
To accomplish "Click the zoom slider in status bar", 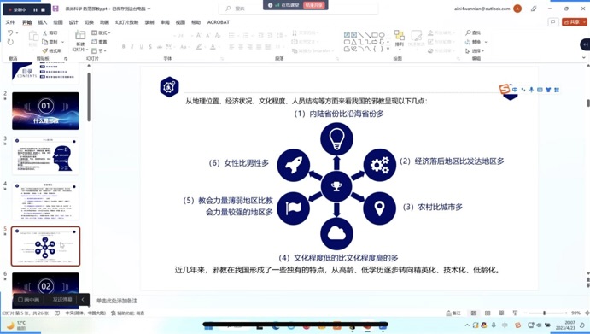I will point(545,313).
